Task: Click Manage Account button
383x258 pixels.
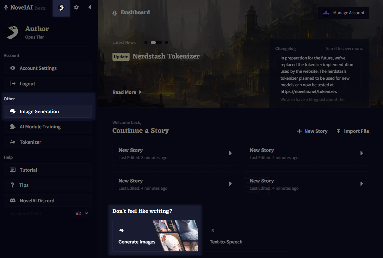Action: point(343,13)
